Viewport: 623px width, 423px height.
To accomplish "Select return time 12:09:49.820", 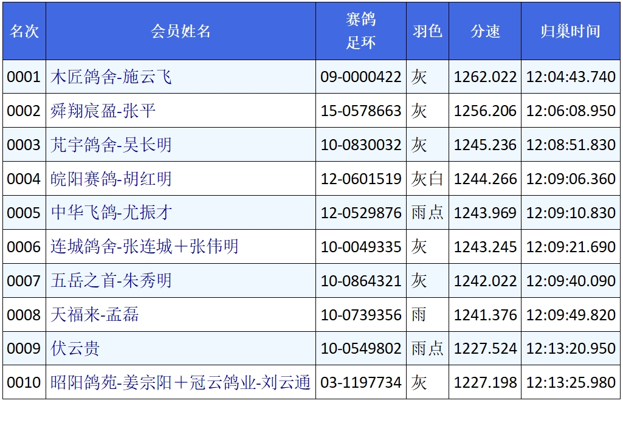I will click(x=571, y=315).
